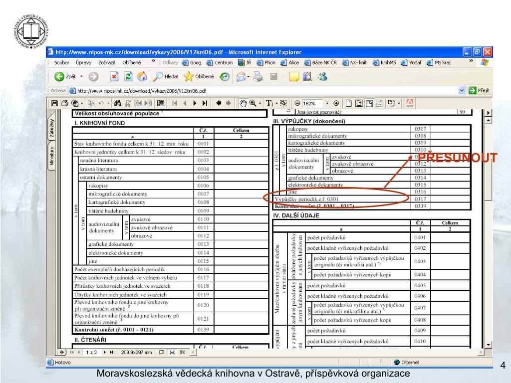Select single page layout icon in status bar
Screen dimensions: 511x383
[x=161, y=353]
